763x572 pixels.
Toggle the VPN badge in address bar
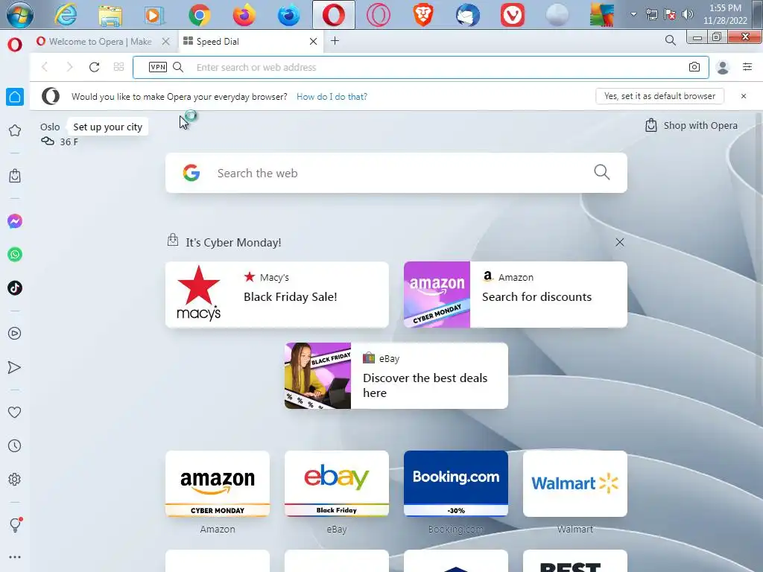click(158, 67)
